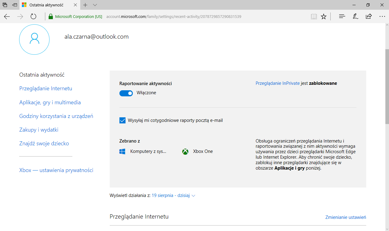
Task: Click the Przeglądanie InPrivate link
Action: click(277, 83)
